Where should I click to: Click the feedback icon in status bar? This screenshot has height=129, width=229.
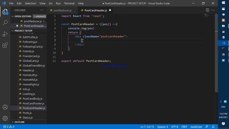pyautogui.click(x=207, y=126)
